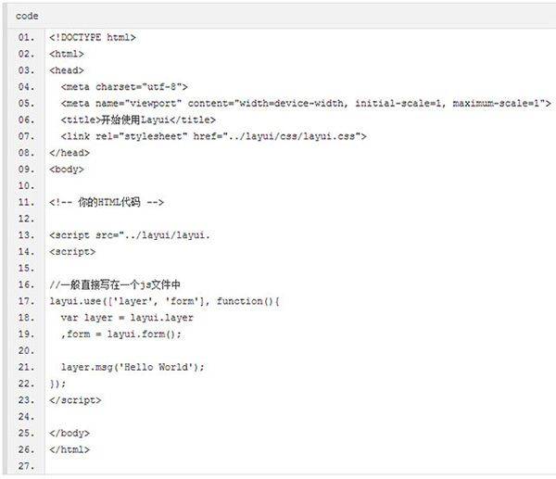Viewport: 556px width, 479px height.
Task: Click line number 14 in the gutter
Action: [25, 252]
